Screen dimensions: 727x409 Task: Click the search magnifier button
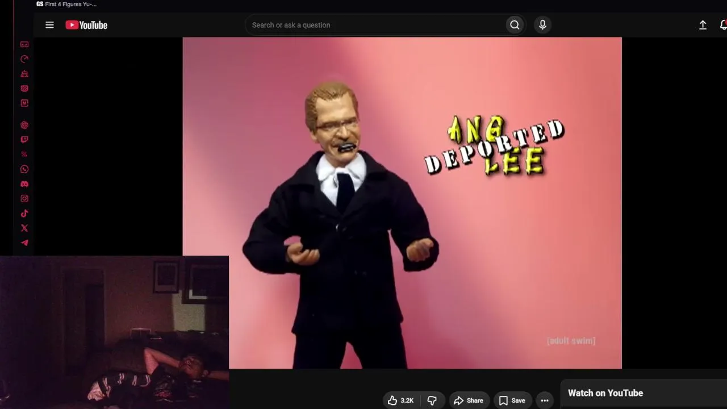[515, 25]
